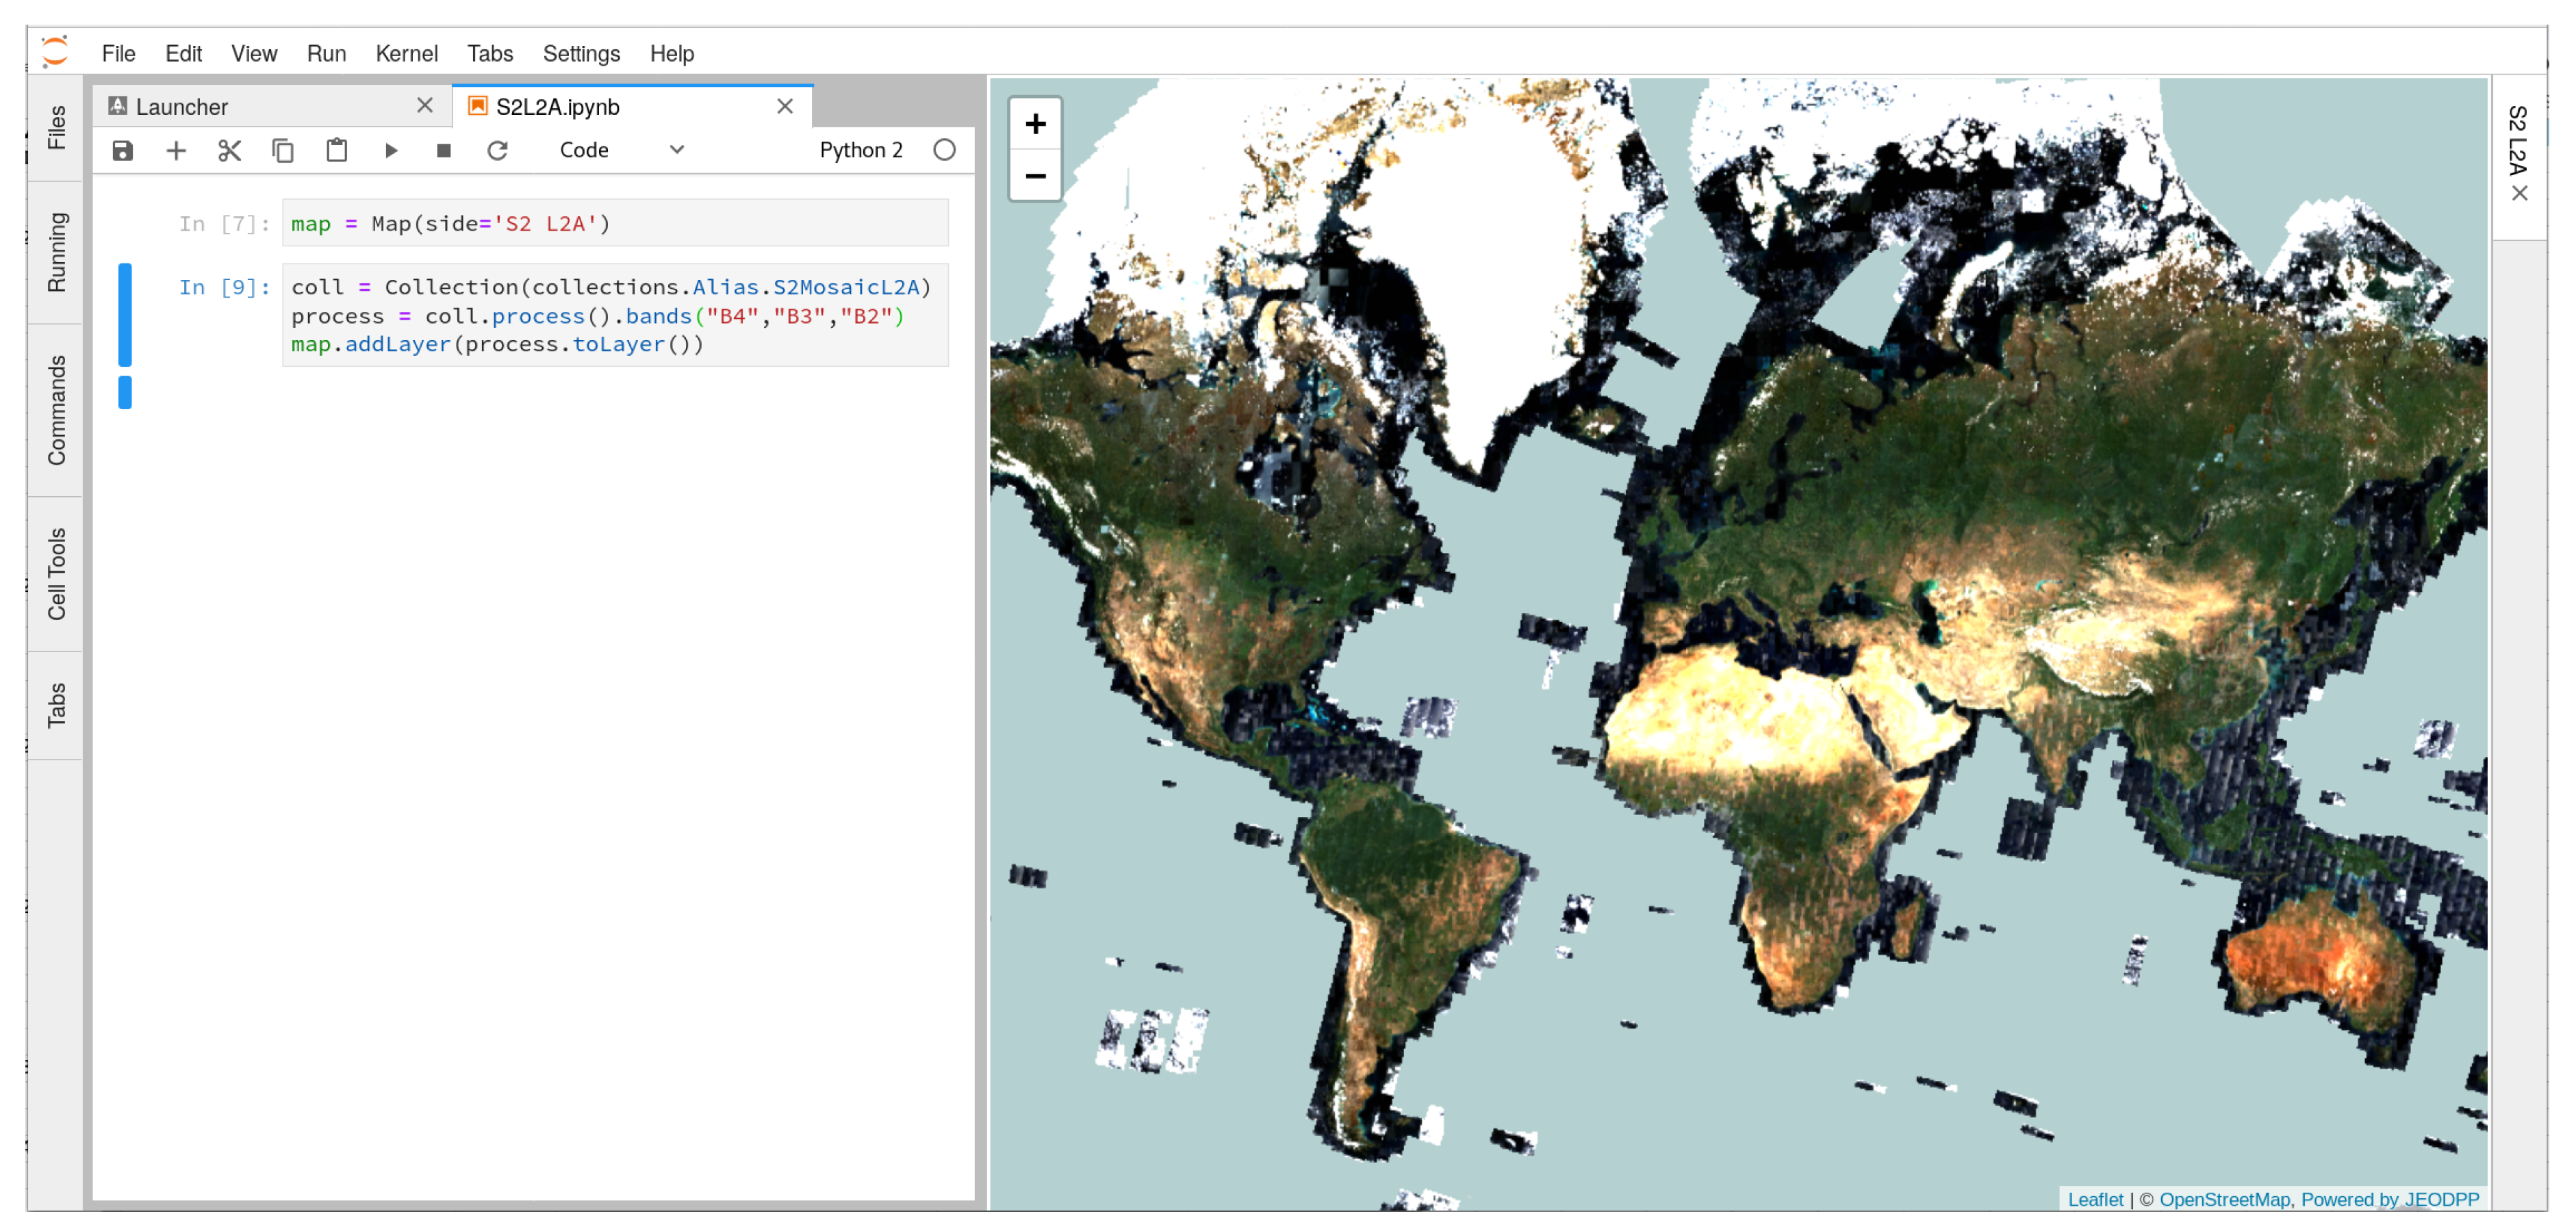Screen dimensions: 2576x1229
Task: Interrupt the kernel with the stop icon
Action: 444,151
